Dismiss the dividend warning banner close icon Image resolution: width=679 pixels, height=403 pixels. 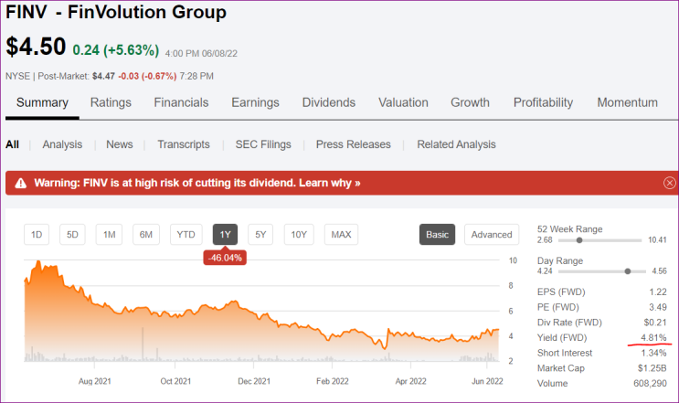(x=669, y=183)
